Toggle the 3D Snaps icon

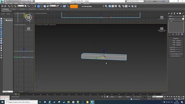[x=68, y=6]
